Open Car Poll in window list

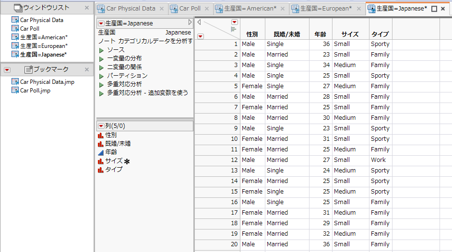click(29, 29)
